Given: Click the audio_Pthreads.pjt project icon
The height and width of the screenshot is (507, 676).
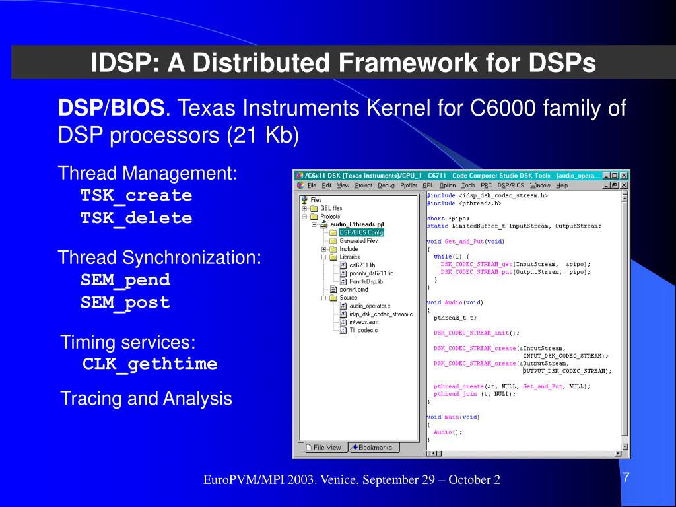Looking at the screenshot, I should pyautogui.click(x=323, y=224).
